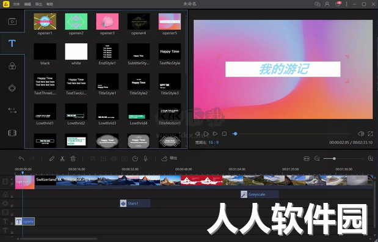Viewport: 378px width, 242px height.
Task: Click the edit pencil icon
Action: point(51,158)
